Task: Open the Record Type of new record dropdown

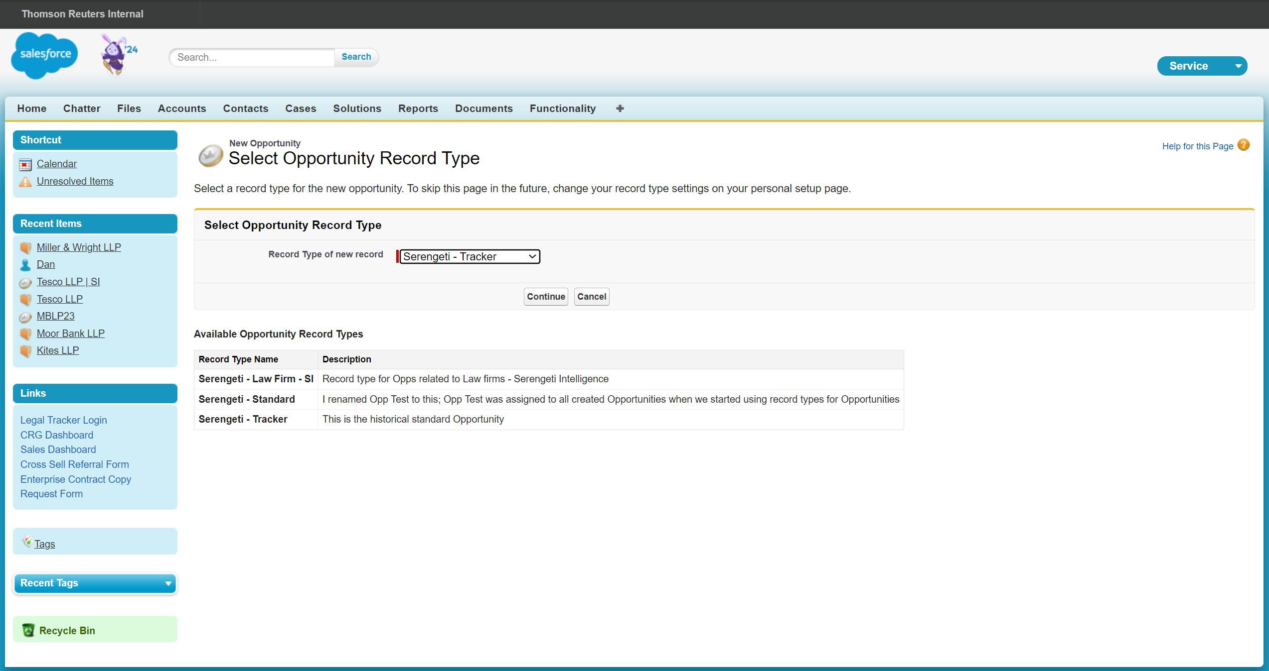Action: coord(470,256)
